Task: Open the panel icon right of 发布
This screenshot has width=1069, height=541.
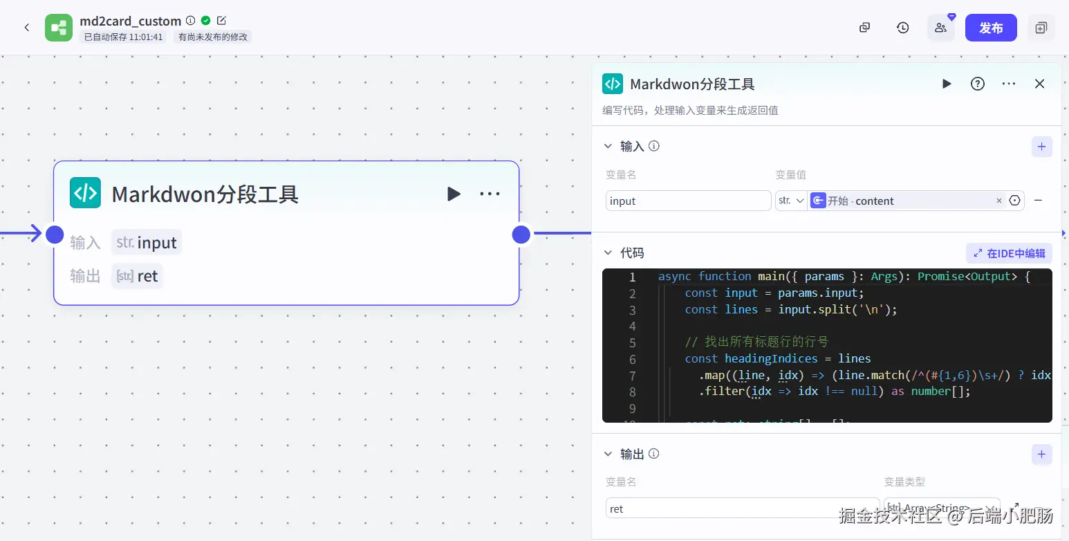Action: (1041, 28)
